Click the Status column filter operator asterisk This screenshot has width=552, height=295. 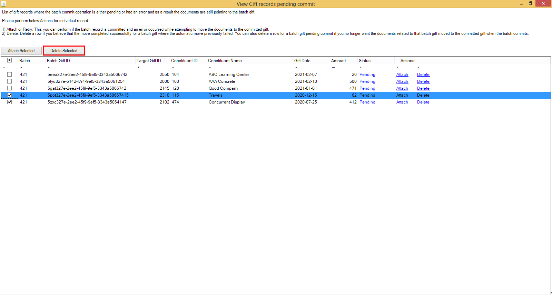click(x=361, y=68)
